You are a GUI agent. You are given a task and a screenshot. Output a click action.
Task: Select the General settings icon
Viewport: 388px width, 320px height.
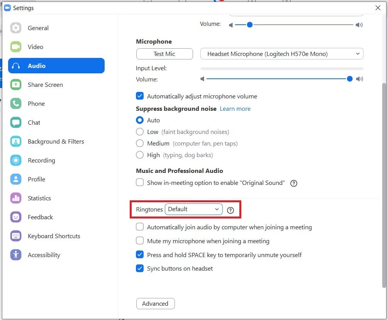coord(16,28)
